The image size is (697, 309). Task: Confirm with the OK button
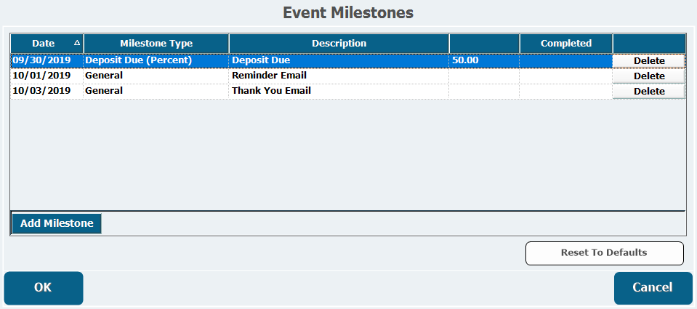coord(44,288)
